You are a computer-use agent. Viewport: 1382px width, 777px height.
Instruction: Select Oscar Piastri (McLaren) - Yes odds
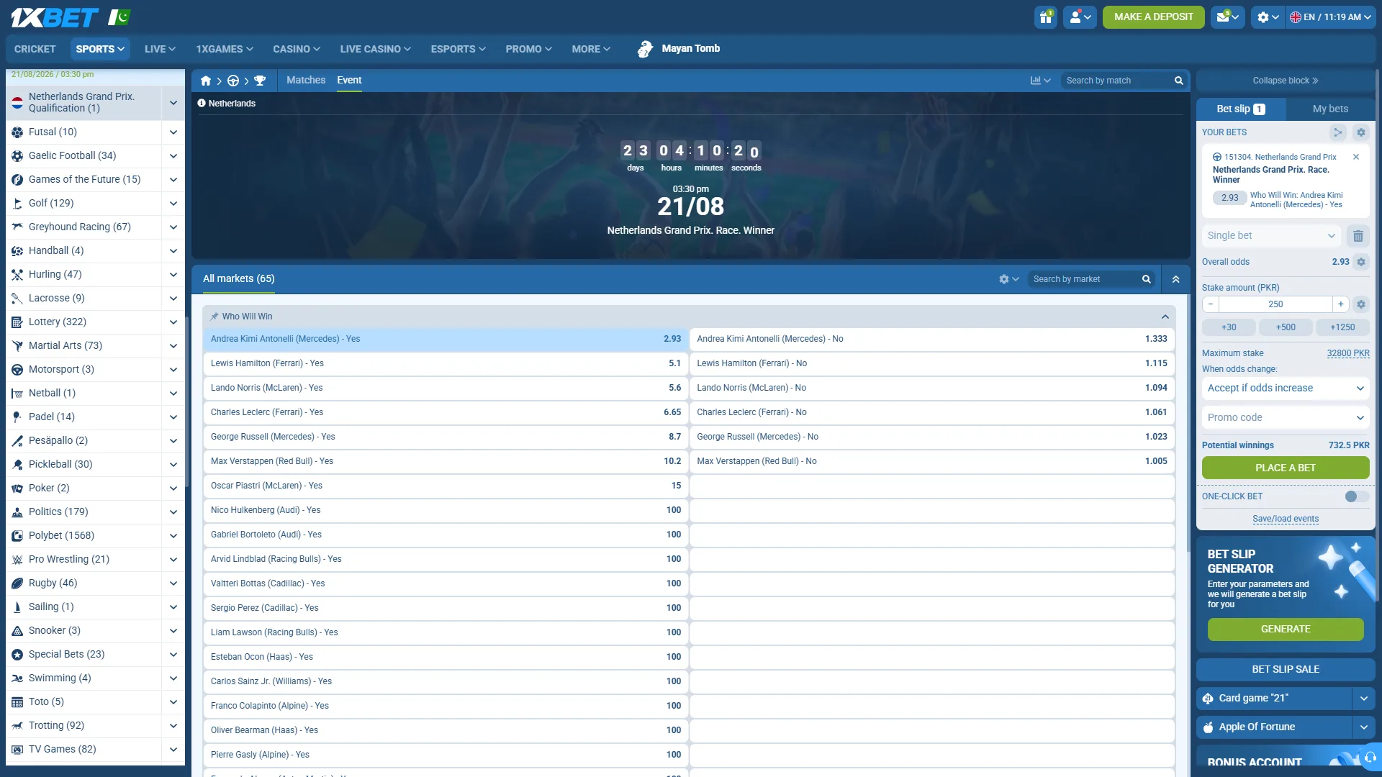(x=446, y=486)
